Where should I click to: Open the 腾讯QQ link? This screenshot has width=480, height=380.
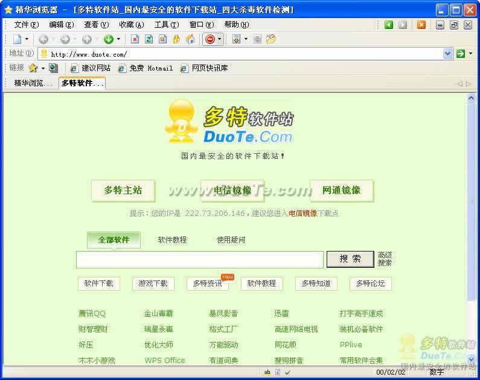pos(92,314)
